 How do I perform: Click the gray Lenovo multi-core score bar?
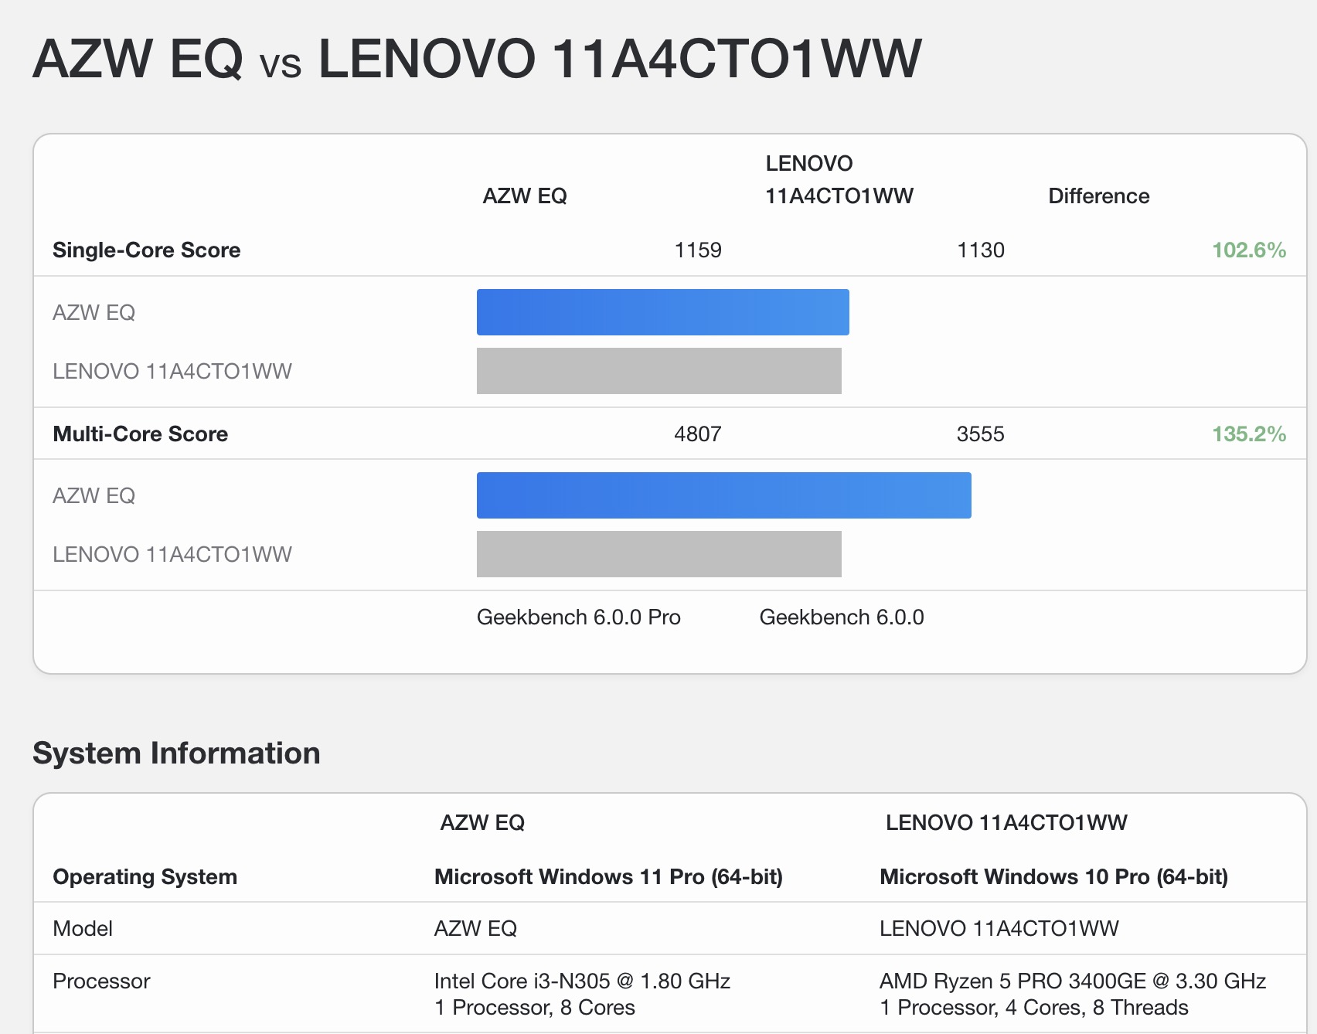pos(658,554)
